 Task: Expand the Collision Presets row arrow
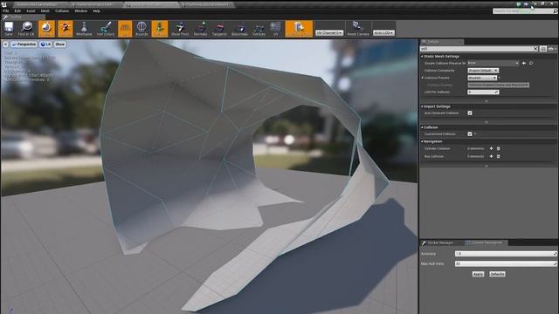point(423,78)
